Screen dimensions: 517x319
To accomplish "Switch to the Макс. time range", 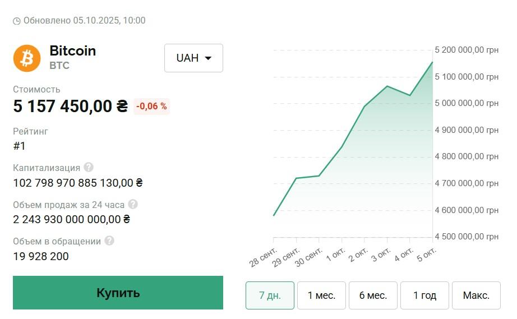I will [x=476, y=295].
